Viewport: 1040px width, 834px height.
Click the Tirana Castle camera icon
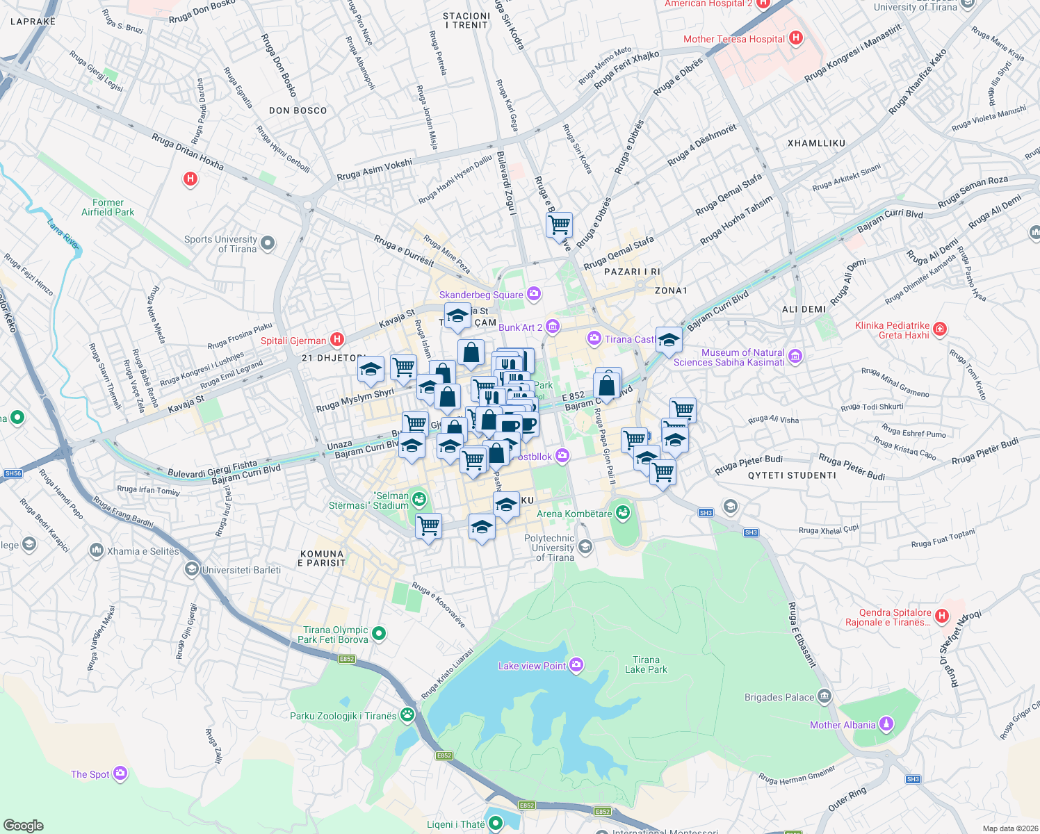(x=594, y=338)
